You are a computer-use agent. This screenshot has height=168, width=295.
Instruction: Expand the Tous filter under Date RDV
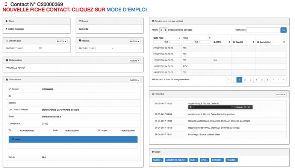(167, 42)
